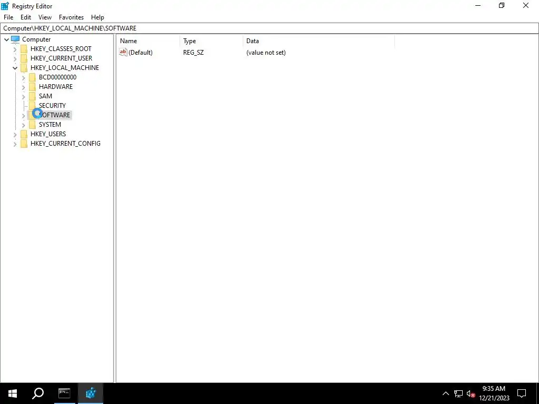Minimize the Registry Editor window
This screenshot has height=404, width=539.
point(478,5)
